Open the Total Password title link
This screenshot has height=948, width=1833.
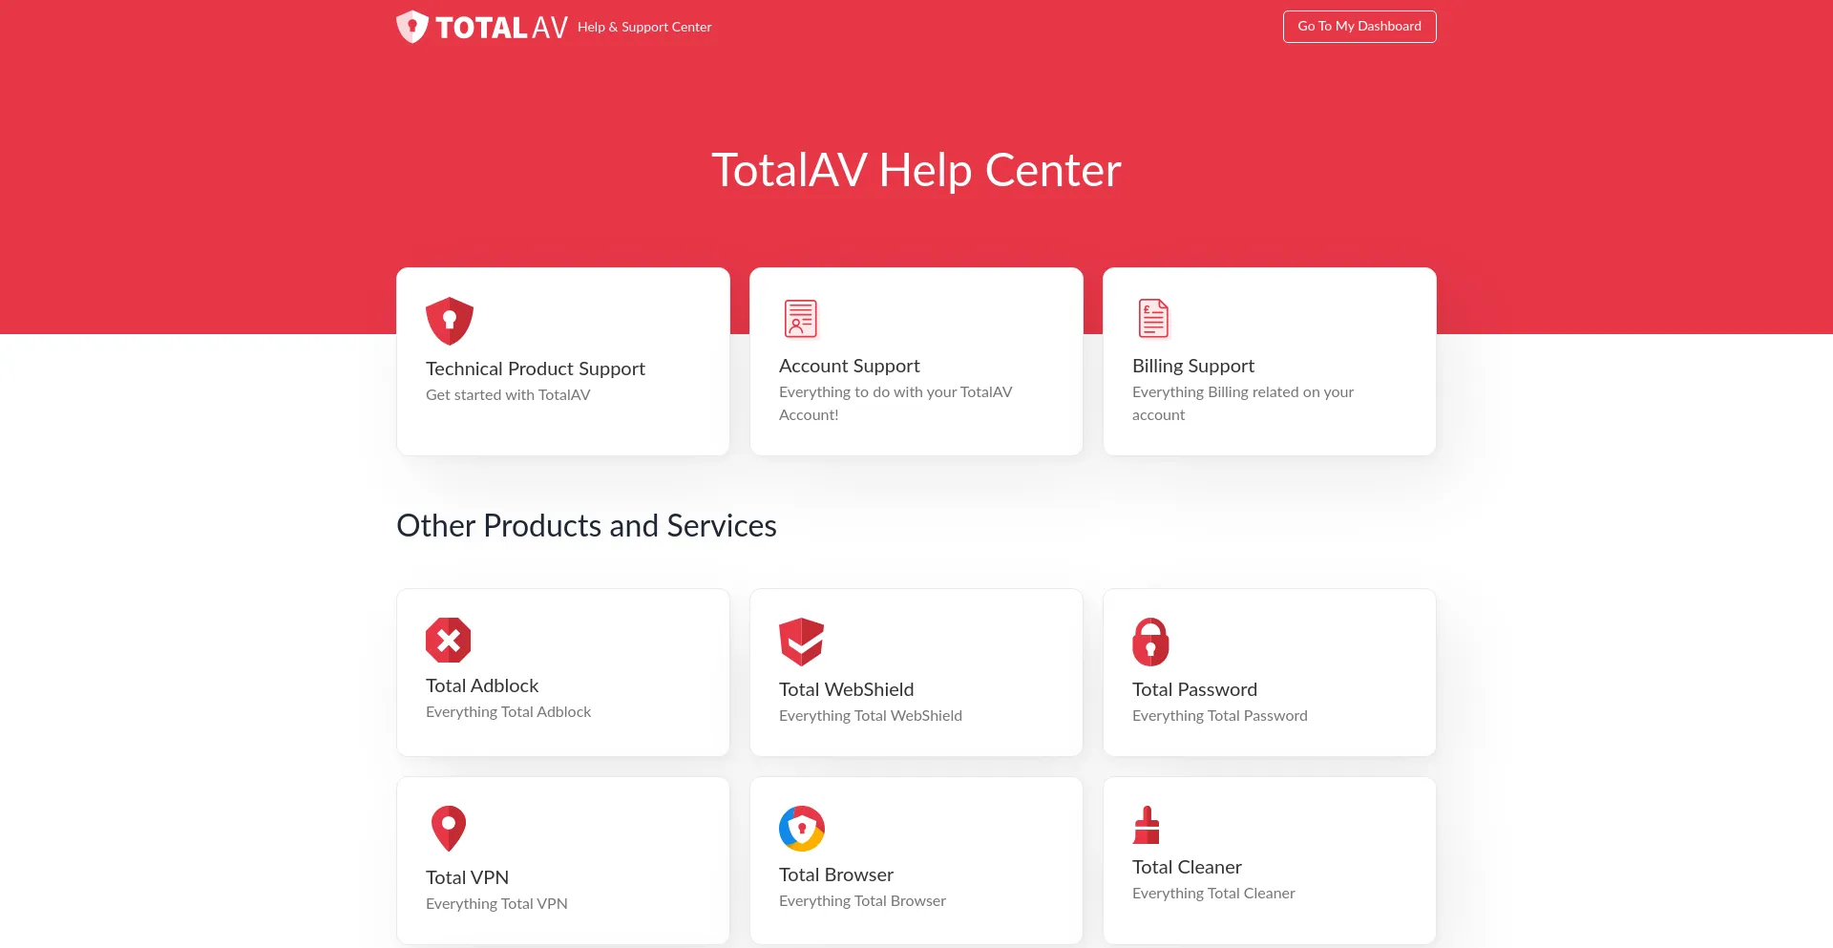(1194, 689)
